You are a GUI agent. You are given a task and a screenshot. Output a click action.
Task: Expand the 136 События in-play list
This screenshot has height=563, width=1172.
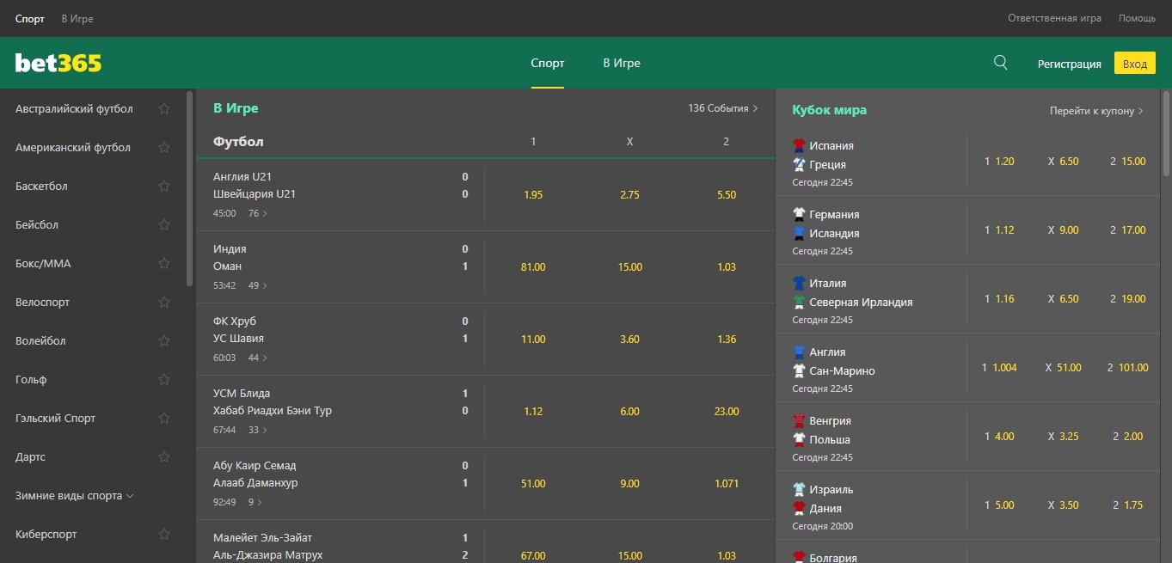(722, 108)
